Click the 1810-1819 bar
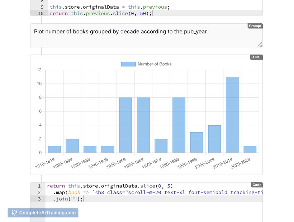Image resolution: width=294 pixels, height=222 pixels. pyautogui.click(x=54, y=149)
